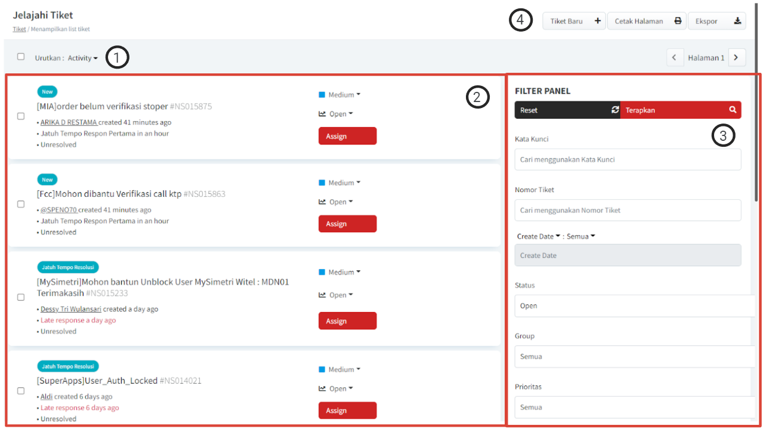Open the Create Date type dropdown

click(x=538, y=236)
